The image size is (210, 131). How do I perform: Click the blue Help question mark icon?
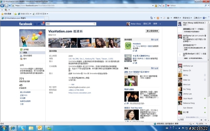click(x=204, y=18)
